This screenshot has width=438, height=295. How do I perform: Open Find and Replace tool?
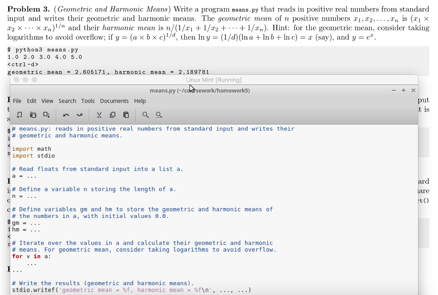[x=159, y=115]
